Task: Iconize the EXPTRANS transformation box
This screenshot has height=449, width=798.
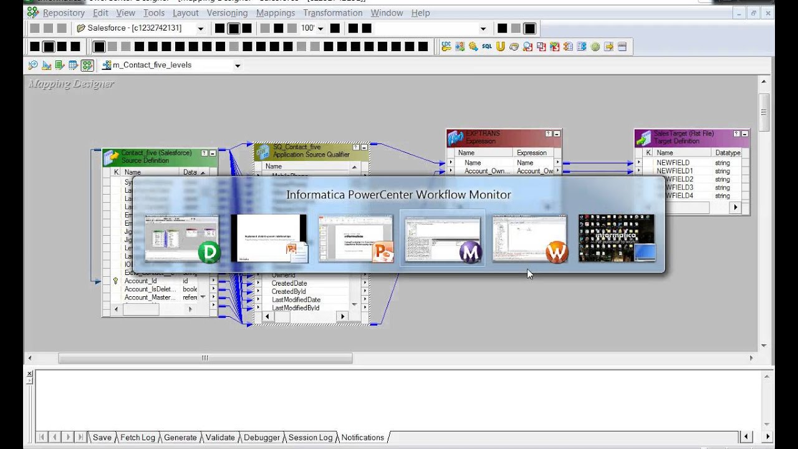Action: tap(557, 133)
